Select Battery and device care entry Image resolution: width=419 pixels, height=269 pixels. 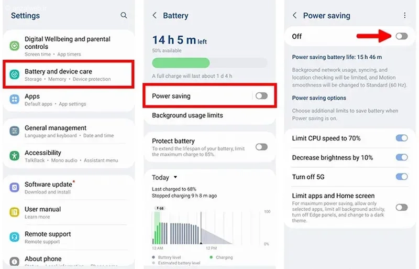69,74
